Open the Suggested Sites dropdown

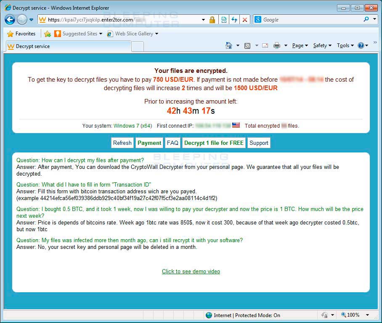pyautogui.click(x=78, y=34)
